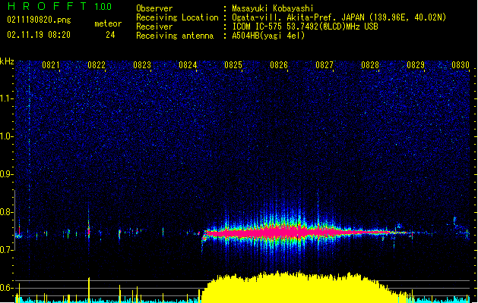Click the 0.7 kHz axis label
Screen dimensions: 478x303
tap(7, 250)
